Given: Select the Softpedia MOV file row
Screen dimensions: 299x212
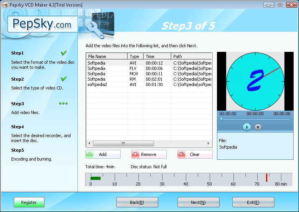Looking at the screenshot, I should (149, 74).
